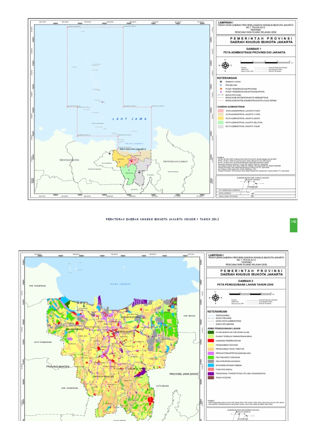Click the 'TANAH KOSONG' legend text
Screen dimensions: 316x421
tap(223, 377)
